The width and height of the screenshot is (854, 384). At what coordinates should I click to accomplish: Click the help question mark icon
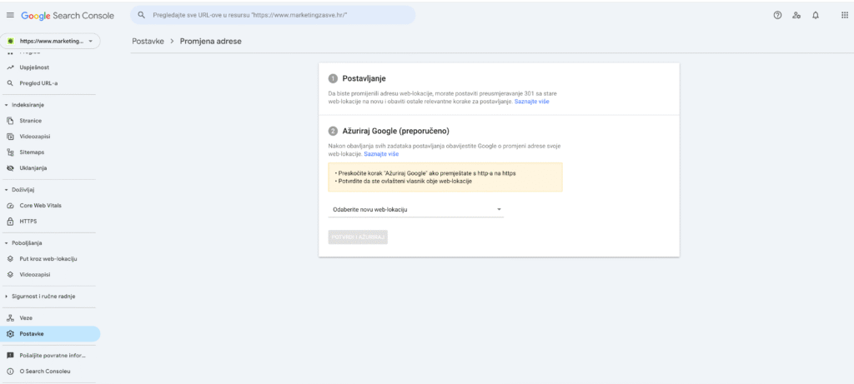[x=777, y=16]
